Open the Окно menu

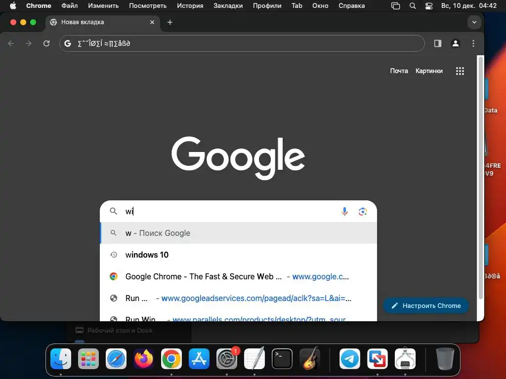pyautogui.click(x=320, y=5)
